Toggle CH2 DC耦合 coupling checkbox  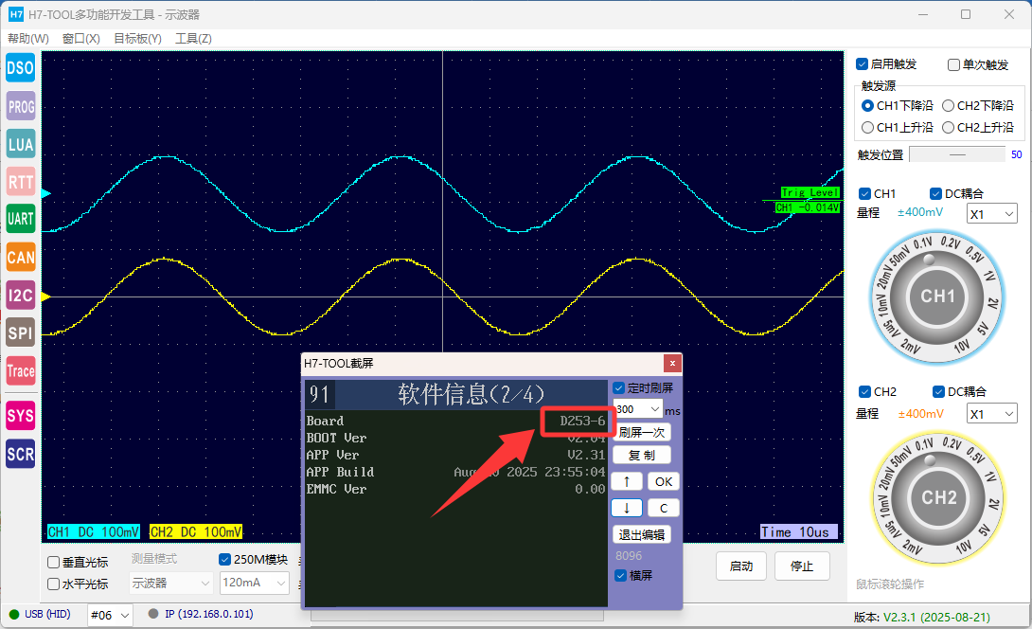pos(939,392)
